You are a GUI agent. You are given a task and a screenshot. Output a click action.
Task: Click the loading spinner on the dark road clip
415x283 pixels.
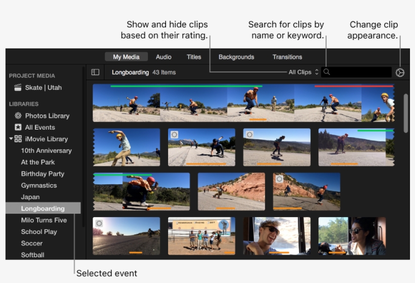[100, 223]
